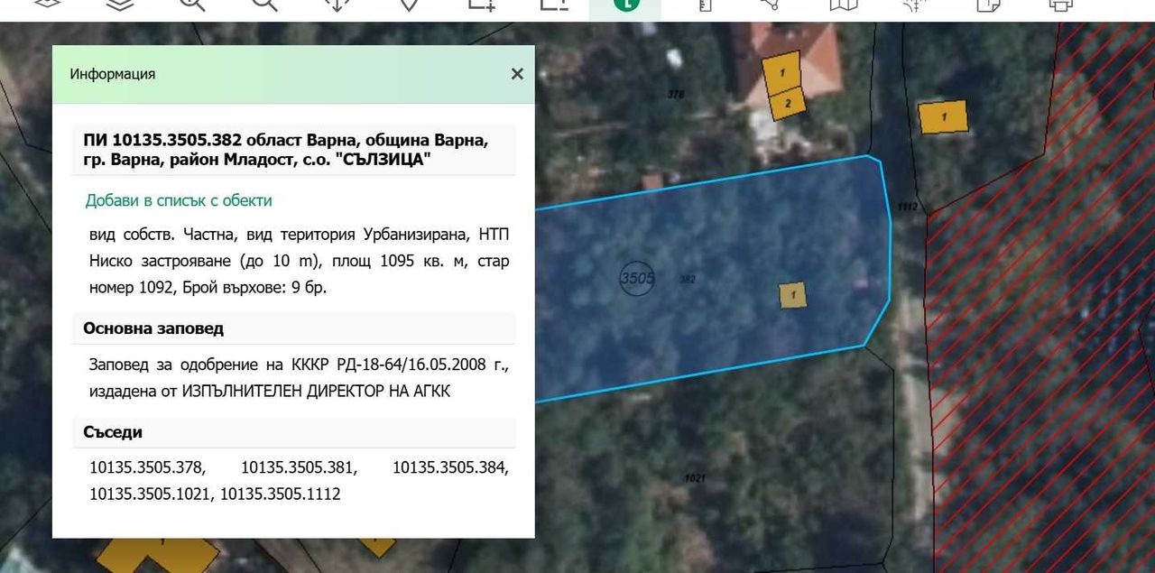Click the 'Информация' panel title
This screenshot has height=573, width=1155.
pos(113,74)
